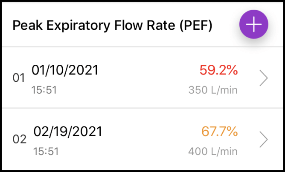This screenshot has width=285, height=172.
Task: Select the 01/10/2021 date text
Action: 65,70
